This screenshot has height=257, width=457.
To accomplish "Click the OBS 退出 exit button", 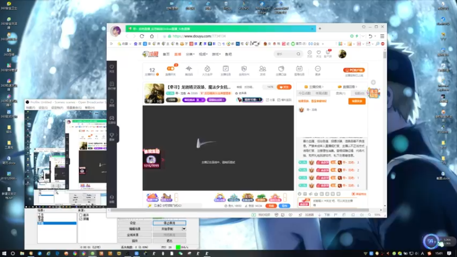I will coord(169,240).
